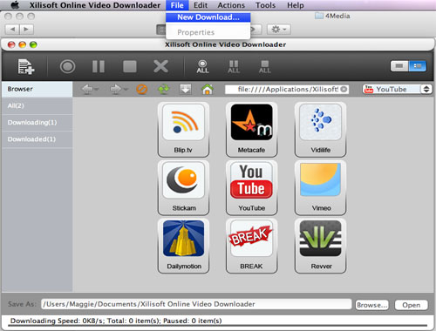Click the Save As path field
Image resolution: width=436 pixels, height=331 pixels.
pos(196,304)
